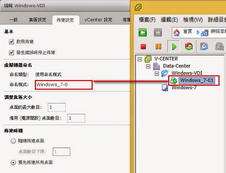
Task: Collapse the Data-Center tree node
Action: [x=148, y=66]
